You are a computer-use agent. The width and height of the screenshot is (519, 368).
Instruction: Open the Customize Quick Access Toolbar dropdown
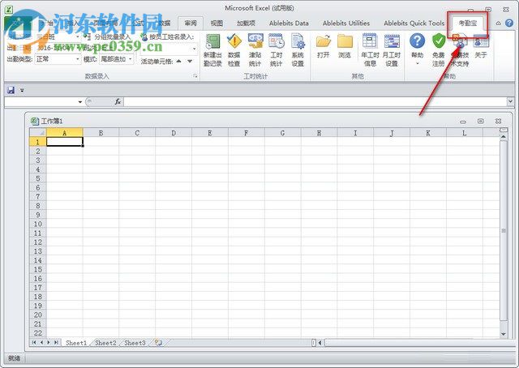click(22, 90)
